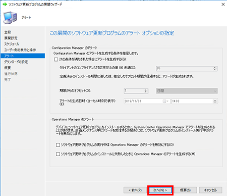Click the deadline offset spinner arrows
The image size is (227, 196).
146,91
